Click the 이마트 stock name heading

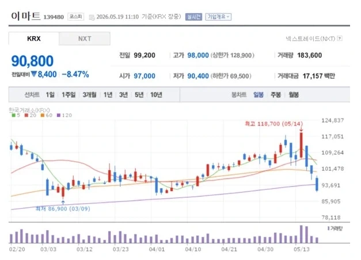click(x=25, y=16)
